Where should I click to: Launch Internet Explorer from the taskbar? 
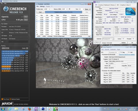[x=9, y=109]
